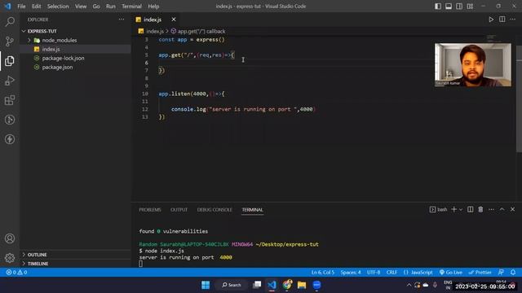Switch to the Debug Console tab

point(215,210)
